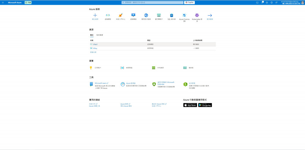
Task: Open the notifications bell
Action: coord(262,2)
